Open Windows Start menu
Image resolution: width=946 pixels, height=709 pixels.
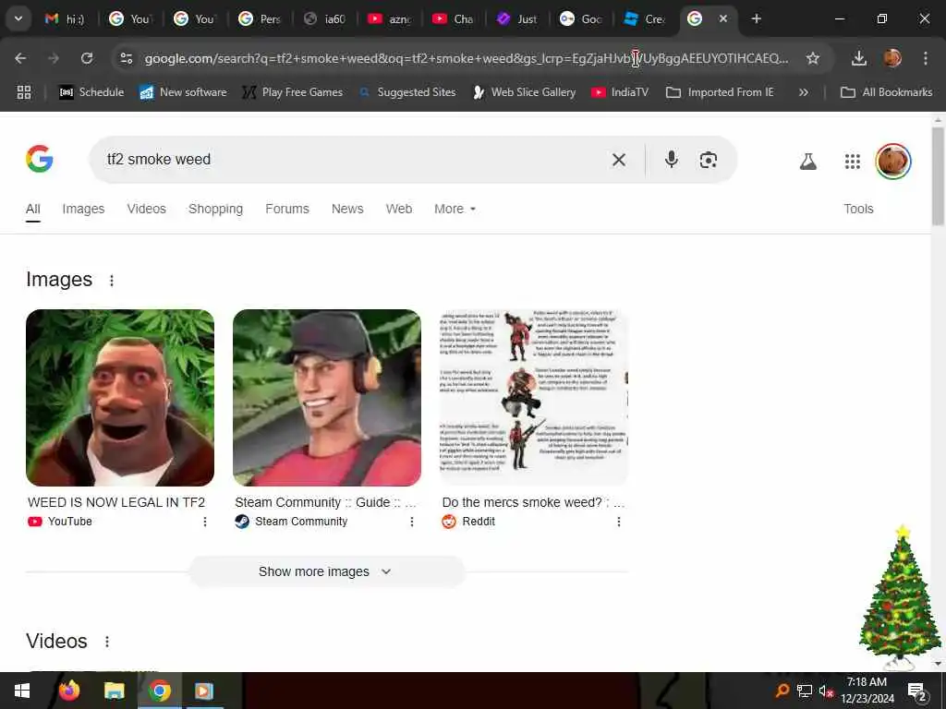(x=22, y=691)
